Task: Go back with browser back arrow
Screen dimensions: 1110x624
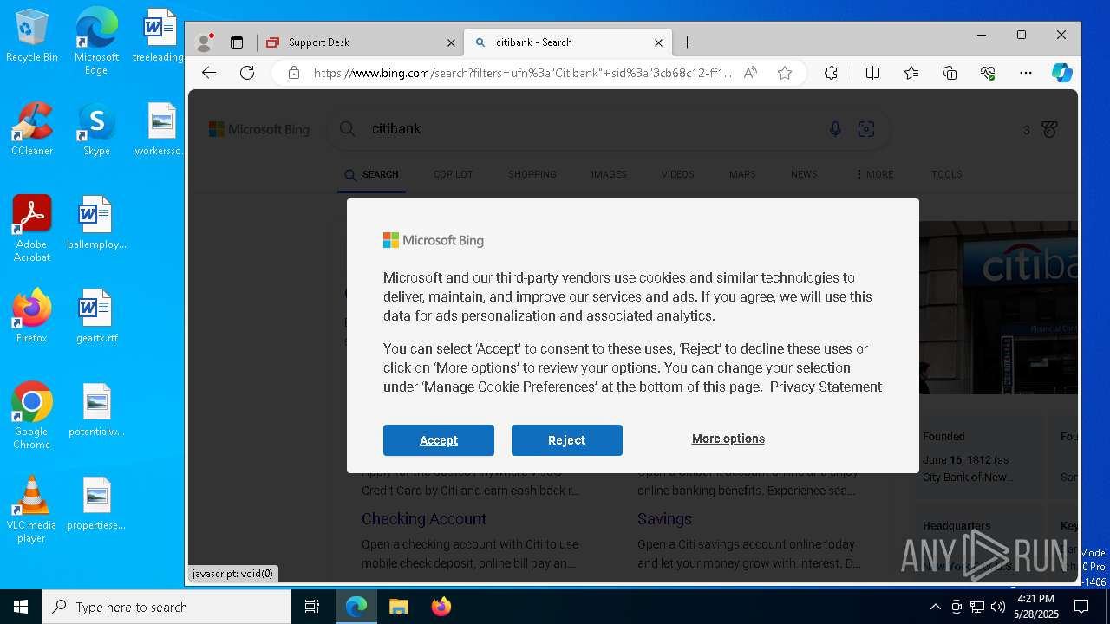Action: (x=209, y=73)
